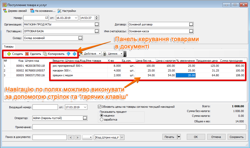Select the рис пропаренный 500 г. row
Image resolution: width=250 pixels, height=148 pixels.
pos(124,66)
